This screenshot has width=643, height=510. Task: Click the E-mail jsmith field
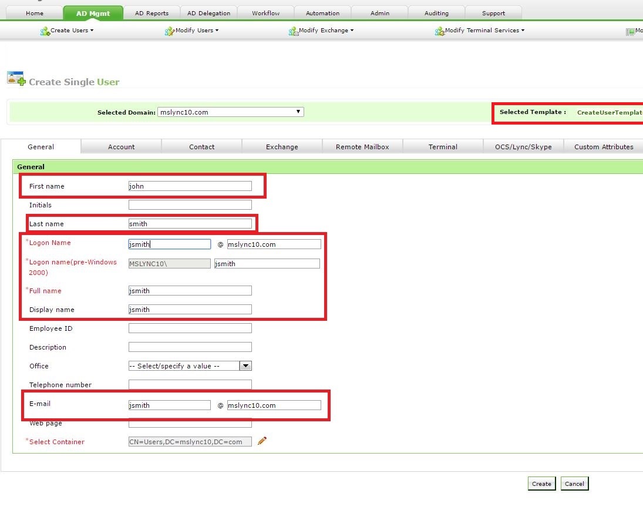(169, 405)
